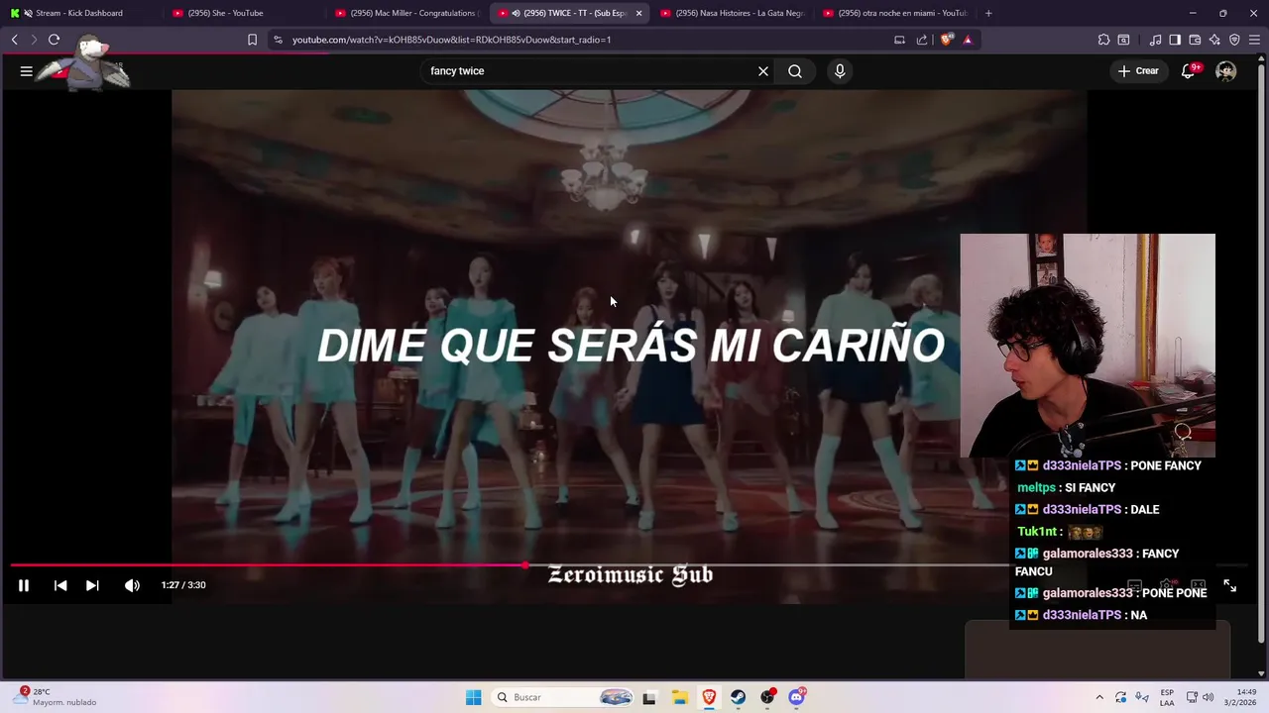Open Task View on taskbar
The image size is (1269, 713).
649,697
